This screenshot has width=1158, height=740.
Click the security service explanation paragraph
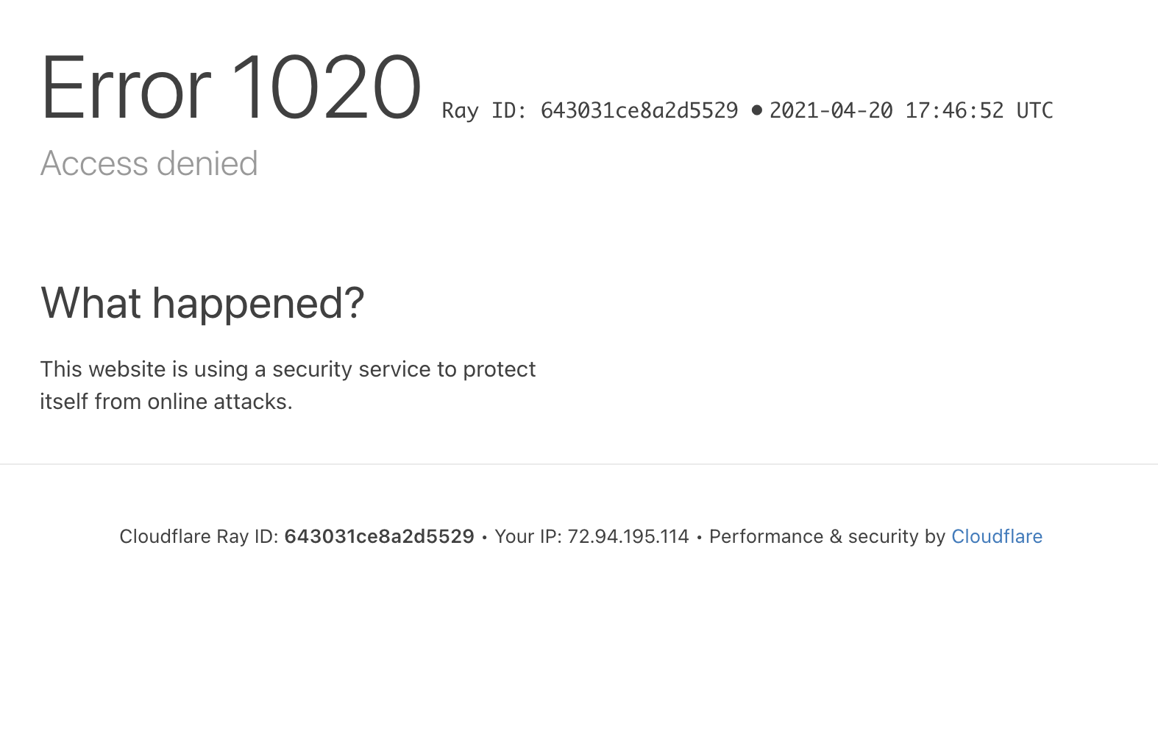pos(288,385)
